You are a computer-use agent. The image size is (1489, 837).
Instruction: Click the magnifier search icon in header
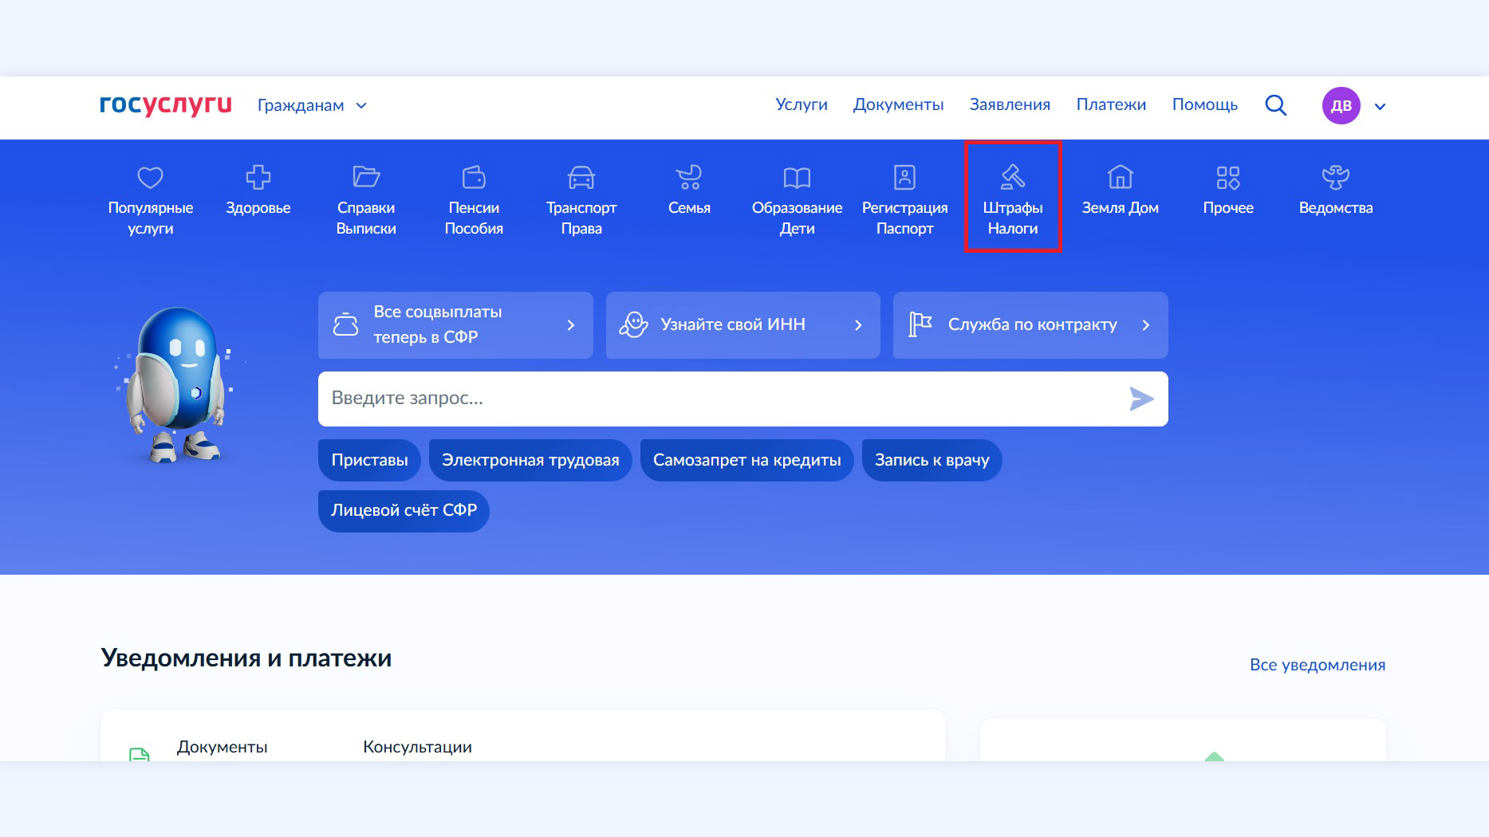point(1275,105)
